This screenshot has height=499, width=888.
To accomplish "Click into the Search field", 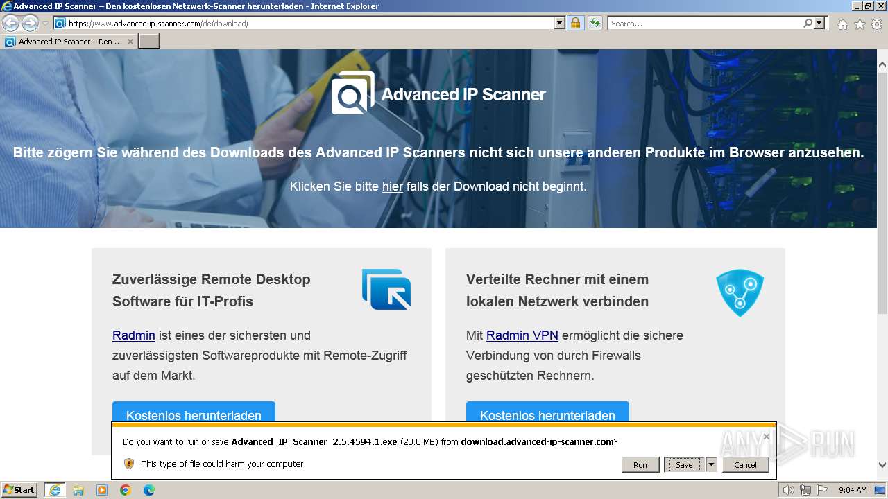I will [x=705, y=24].
